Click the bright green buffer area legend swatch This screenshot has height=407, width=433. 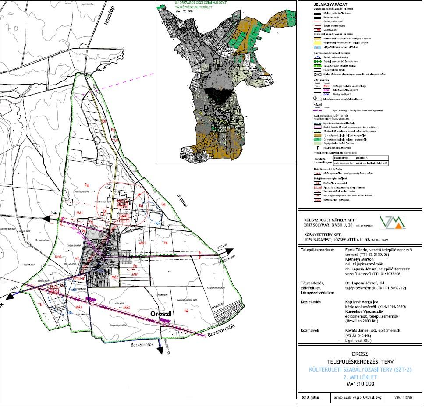tap(318, 139)
